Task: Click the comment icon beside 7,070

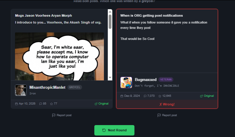Action: pyautogui.click(x=145, y=96)
